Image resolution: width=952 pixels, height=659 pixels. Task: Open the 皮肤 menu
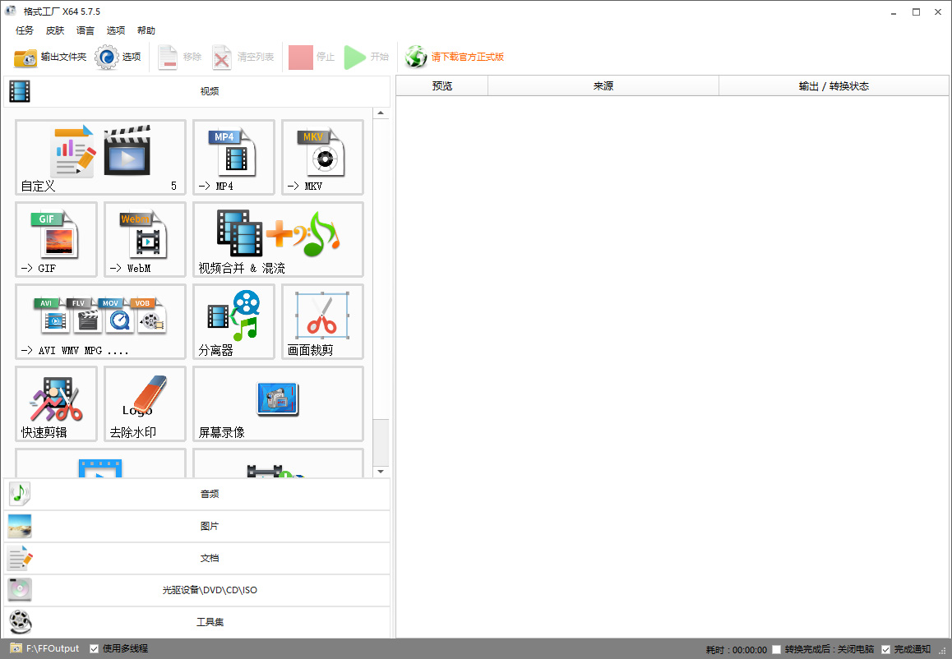click(x=55, y=30)
